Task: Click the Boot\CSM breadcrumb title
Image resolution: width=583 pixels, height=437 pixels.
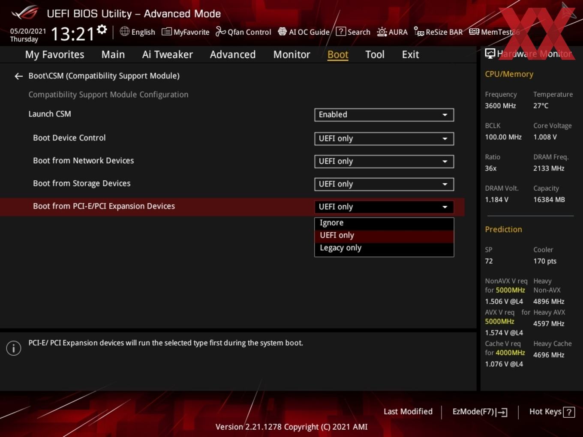Action: (x=104, y=76)
